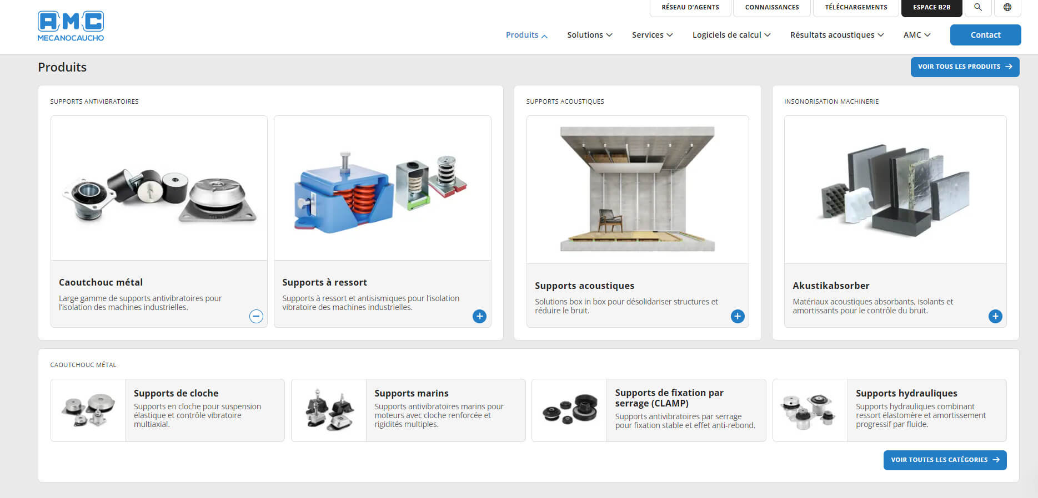
Task: Expand Logiciels de calcul menu
Action: click(x=731, y=35)
